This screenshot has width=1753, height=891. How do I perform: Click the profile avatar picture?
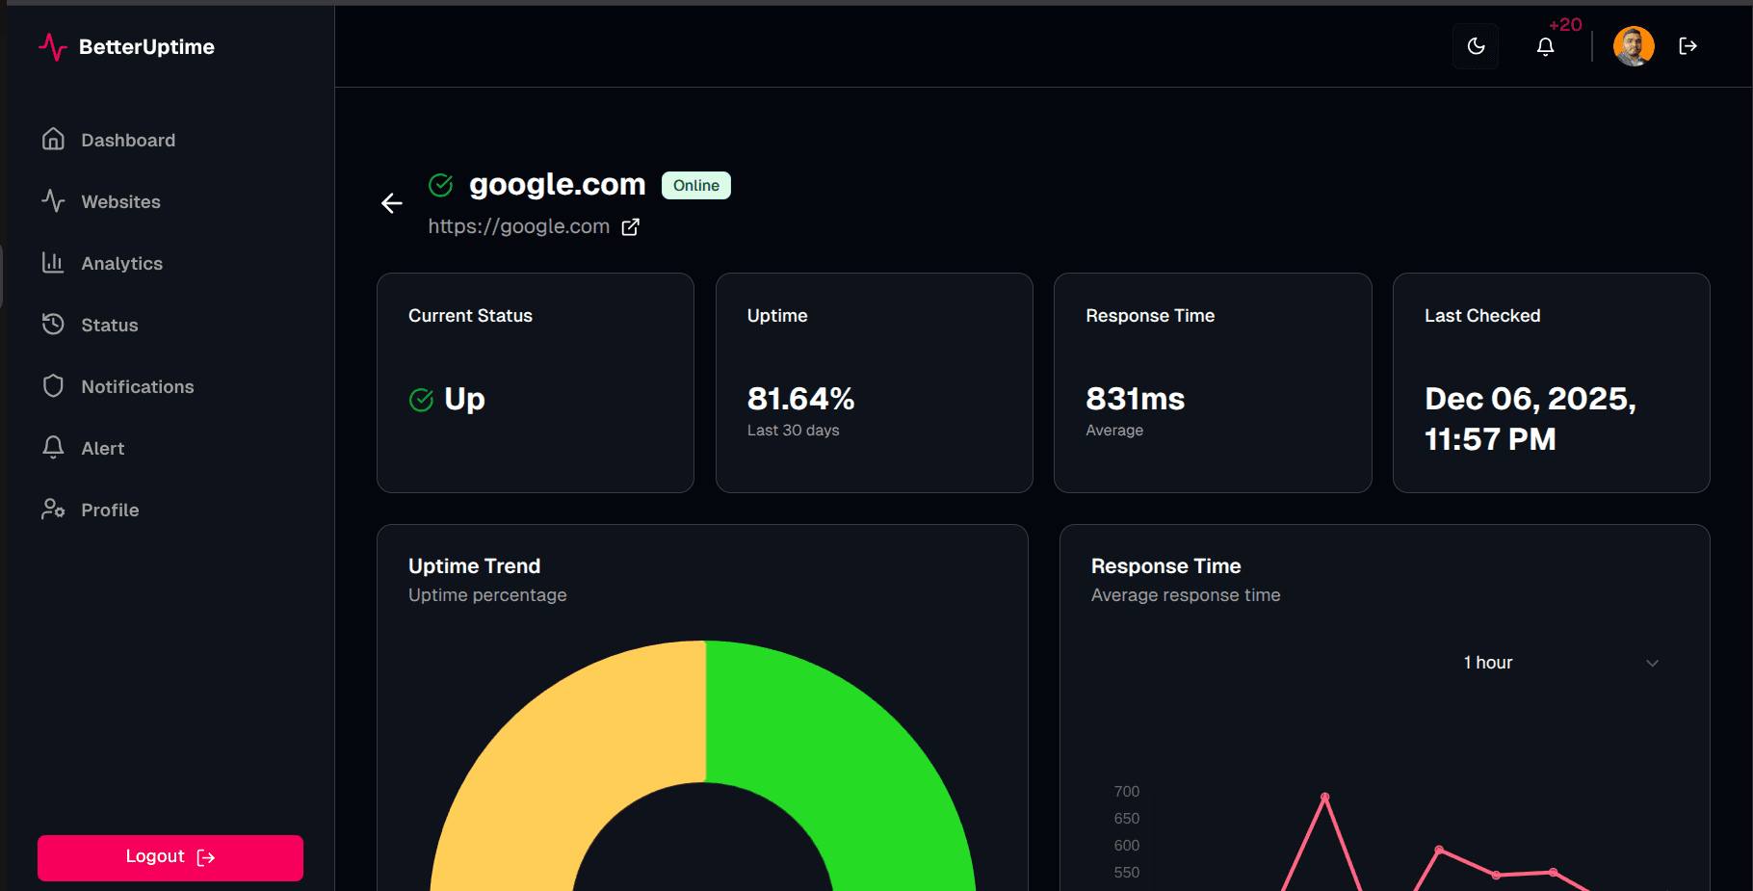click(x=1634, y=45)
